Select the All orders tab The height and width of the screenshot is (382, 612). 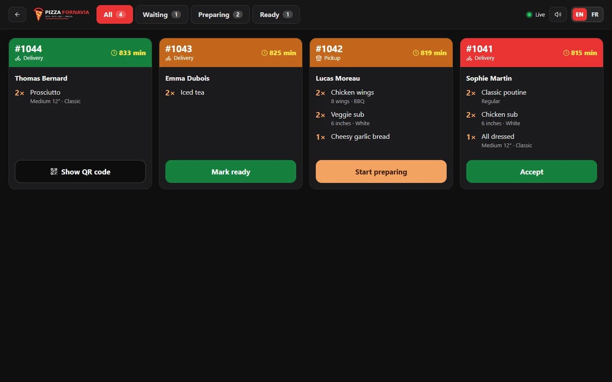point(115,14)
